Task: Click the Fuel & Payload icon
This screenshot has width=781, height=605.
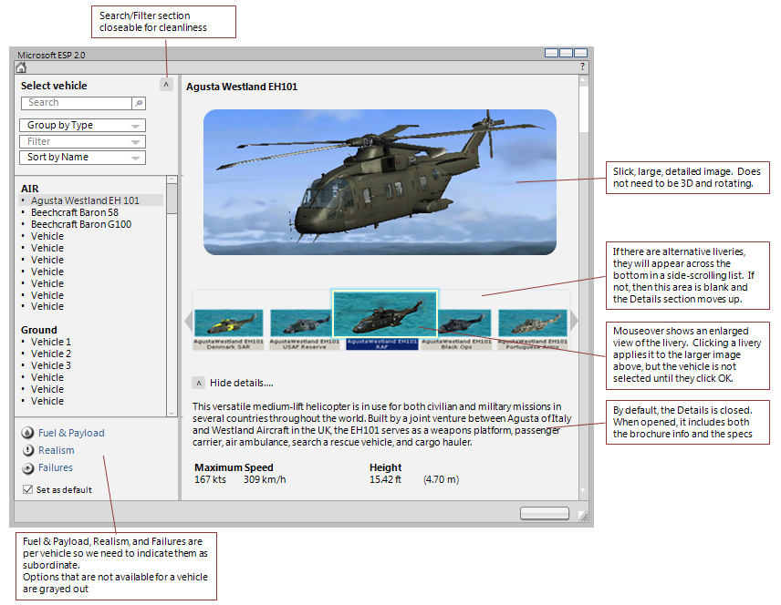Action: coord(27,433)
